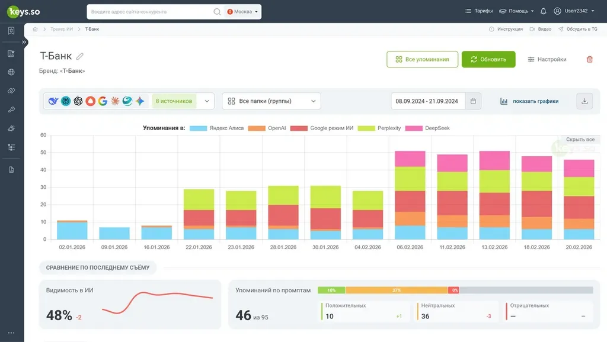Image resolution: width=607 pixels, height=342 pixels.
Task: Open the starred list sidebar icon
Action: tap(11, 53)
